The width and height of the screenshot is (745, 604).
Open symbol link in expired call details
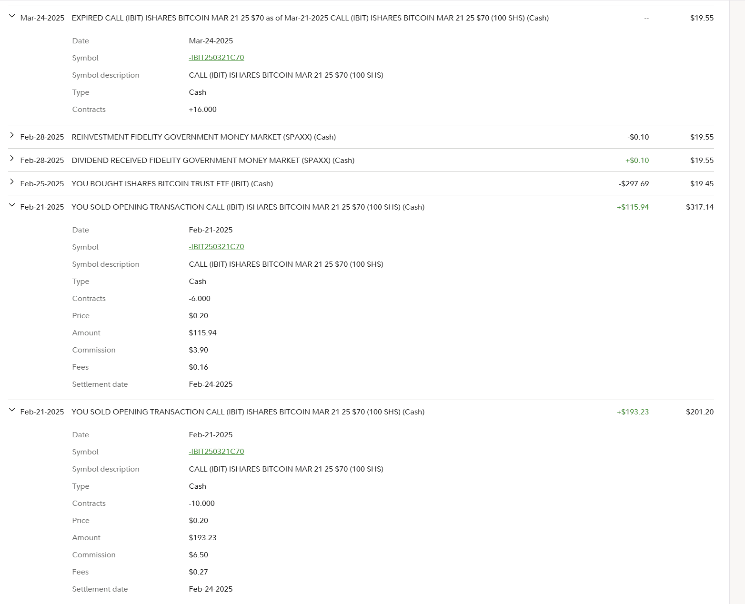pyautogui.click(x=216, y=58)
